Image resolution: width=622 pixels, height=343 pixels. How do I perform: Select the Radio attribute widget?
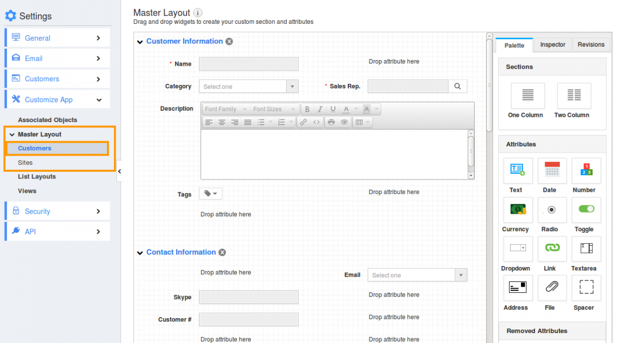tap(552, 210)
